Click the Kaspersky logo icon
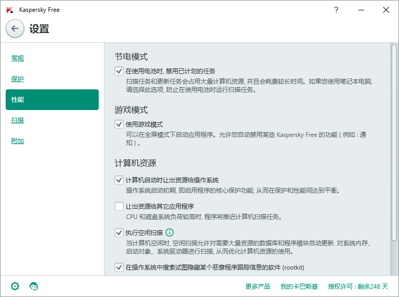Image resolution: width=399 pixels, height=297 pixels. 10,10
